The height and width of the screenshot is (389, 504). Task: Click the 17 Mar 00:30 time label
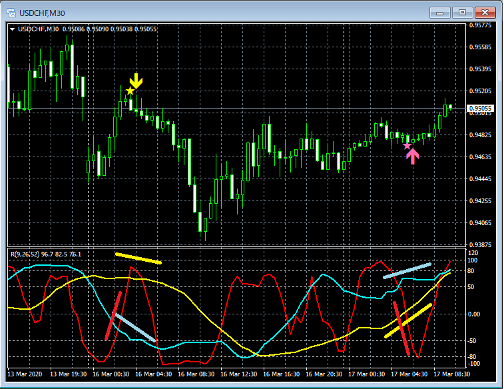pos(367,374)
